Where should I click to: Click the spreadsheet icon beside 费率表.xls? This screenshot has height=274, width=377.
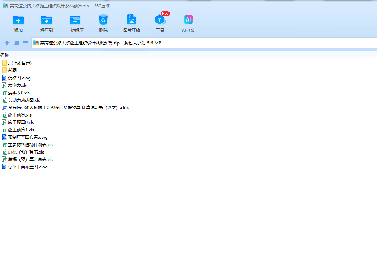pyautogui.click(x=5, y=85)
